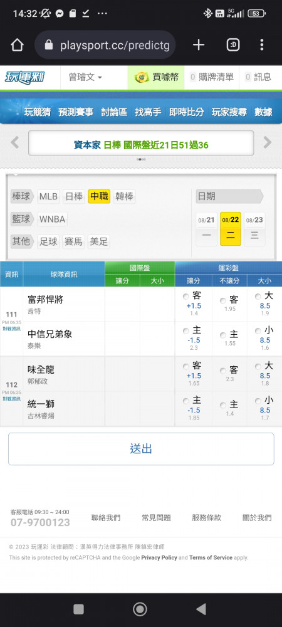Tap the 統一獅 team name
This screenshot has width=282, height=627.
[x=41, y=404]
